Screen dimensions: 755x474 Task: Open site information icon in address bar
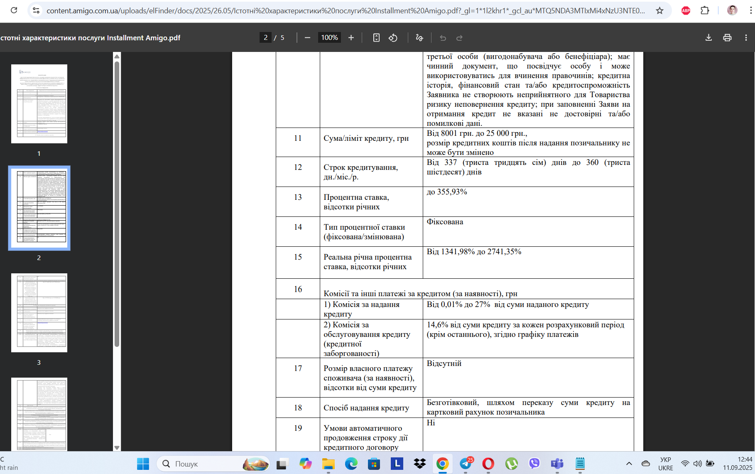[36, 10]
